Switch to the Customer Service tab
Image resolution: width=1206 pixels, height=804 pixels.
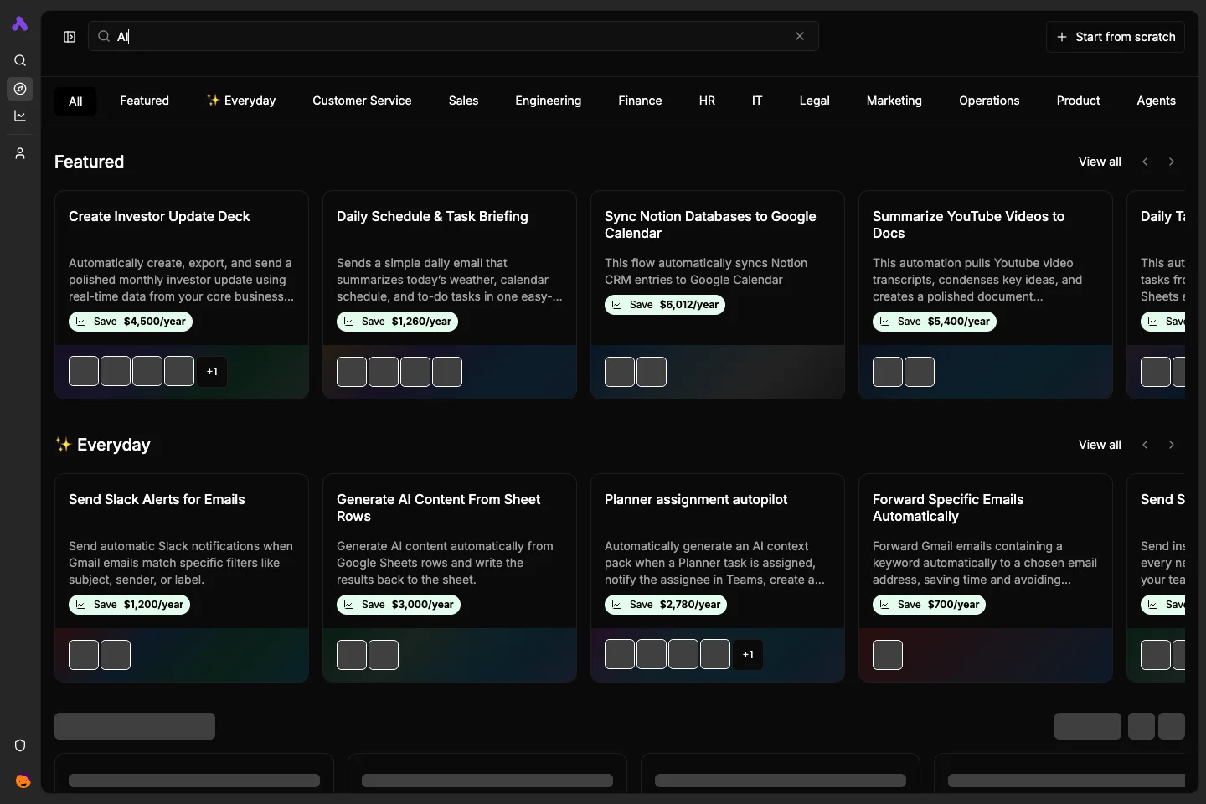click(x=362, y=100)
